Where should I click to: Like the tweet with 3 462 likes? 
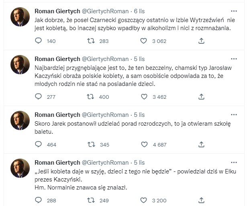[144, 96]
